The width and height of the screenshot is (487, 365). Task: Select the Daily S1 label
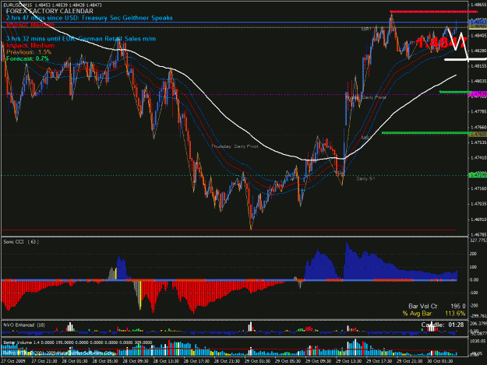coord(366,179)
